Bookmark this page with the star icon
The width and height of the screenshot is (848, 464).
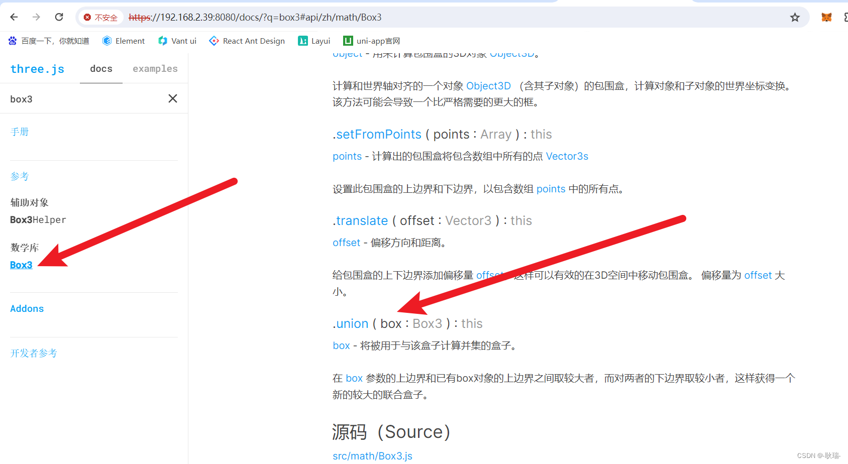click(x=795, y=18)
